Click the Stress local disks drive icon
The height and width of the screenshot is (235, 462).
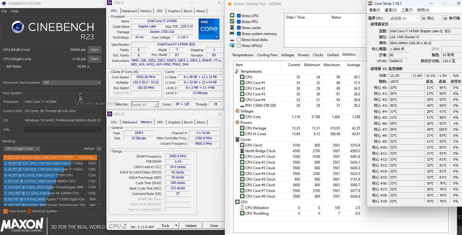point(232,40)
